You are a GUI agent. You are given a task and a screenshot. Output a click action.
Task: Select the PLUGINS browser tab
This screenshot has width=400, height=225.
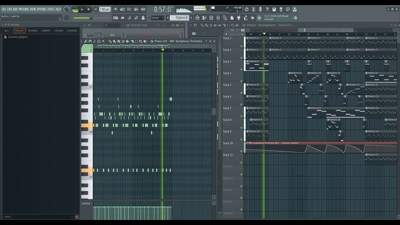(x=32, y=31)
